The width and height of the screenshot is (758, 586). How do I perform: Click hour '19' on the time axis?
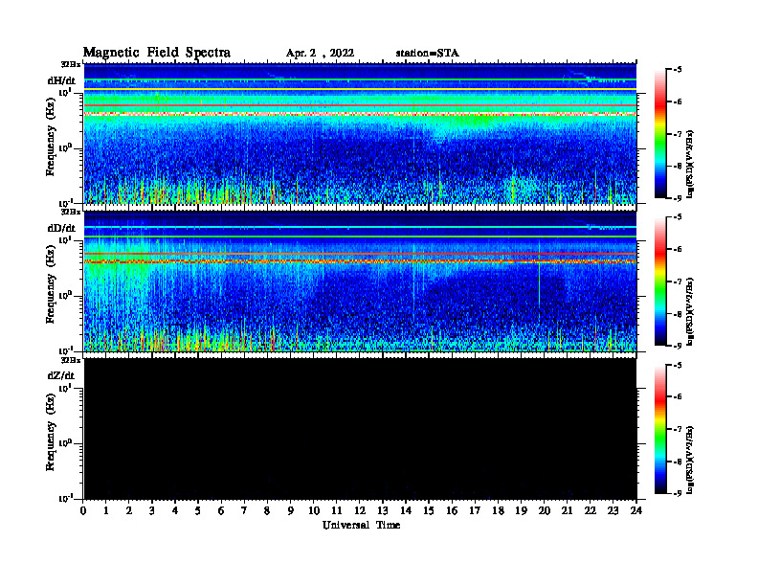click(521, 511)
